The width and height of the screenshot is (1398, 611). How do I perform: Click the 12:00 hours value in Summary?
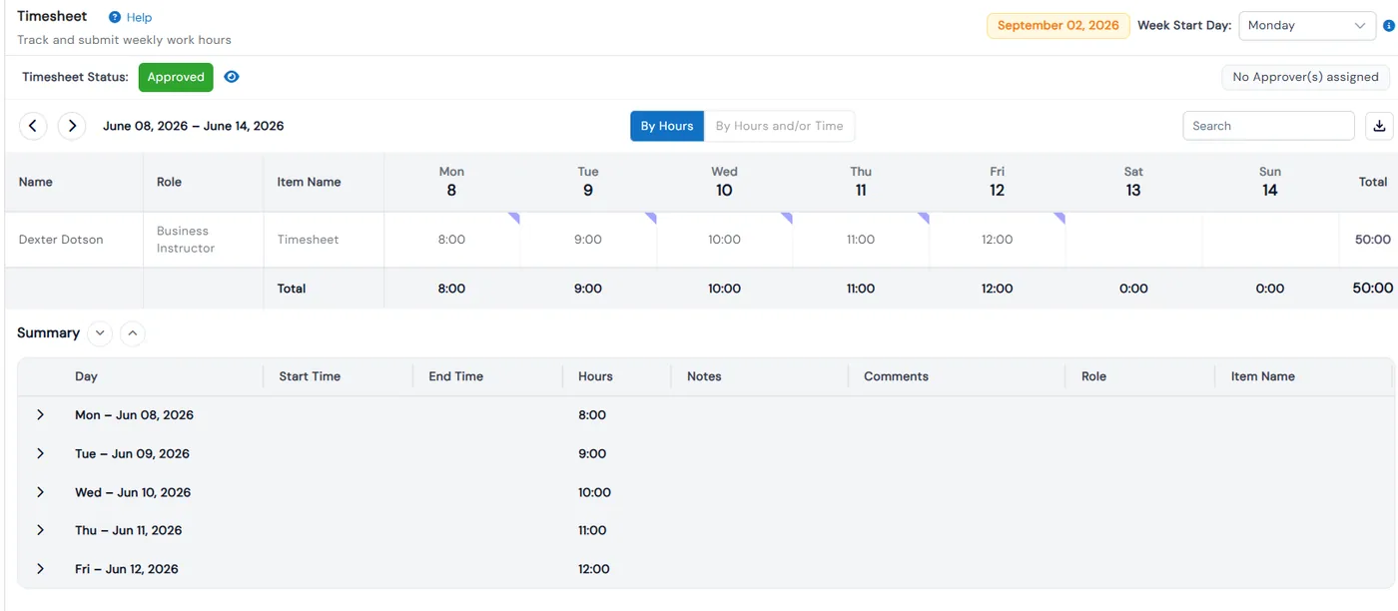pos(594,569)
